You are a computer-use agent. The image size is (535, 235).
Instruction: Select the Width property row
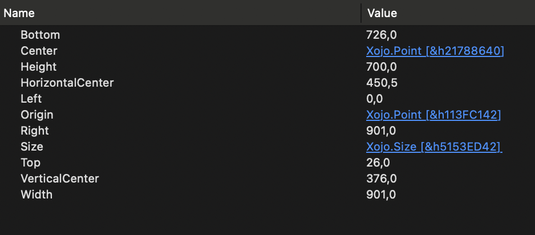coord(267,195)
